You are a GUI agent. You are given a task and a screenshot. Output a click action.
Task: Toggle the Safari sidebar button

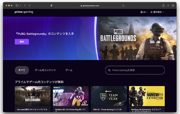point(17,5)
